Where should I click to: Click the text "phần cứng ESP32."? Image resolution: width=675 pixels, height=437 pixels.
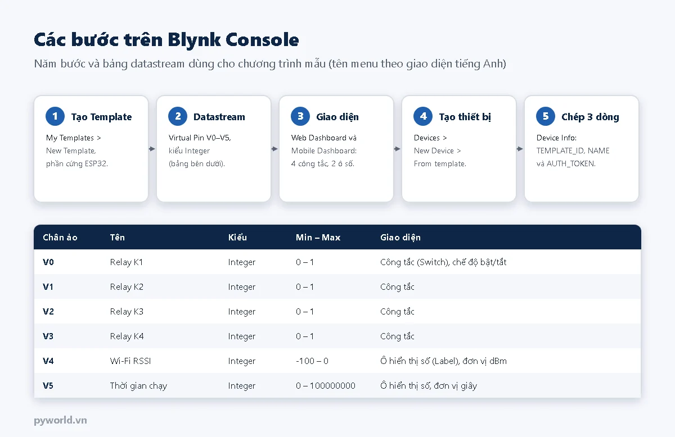tap(77, 163)
